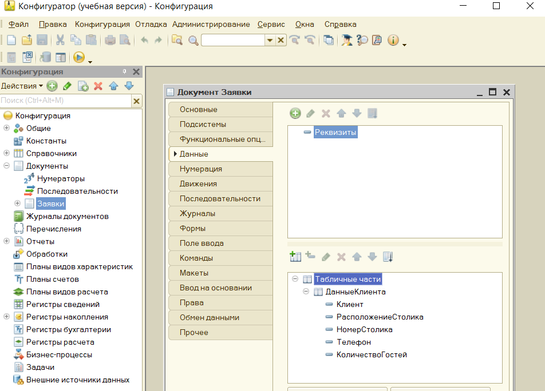
Task: Start debugging with the yellow play button
Action: point(79,57)
